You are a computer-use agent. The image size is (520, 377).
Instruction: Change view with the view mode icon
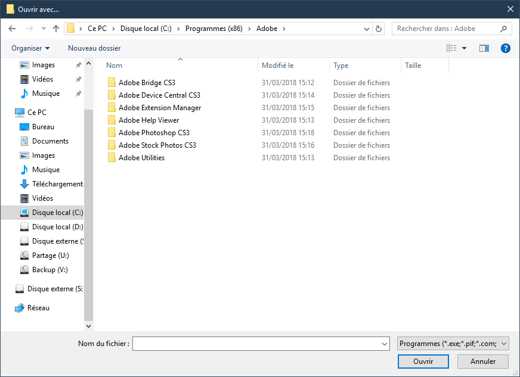(x=451, y=48)
